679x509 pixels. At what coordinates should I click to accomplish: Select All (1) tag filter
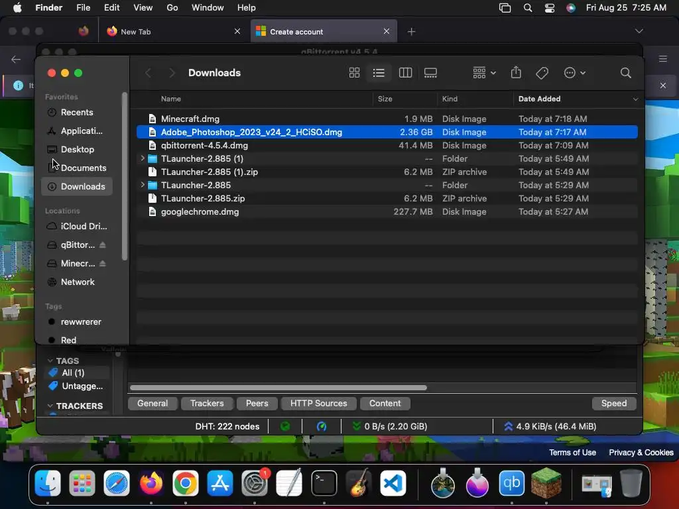77,372
